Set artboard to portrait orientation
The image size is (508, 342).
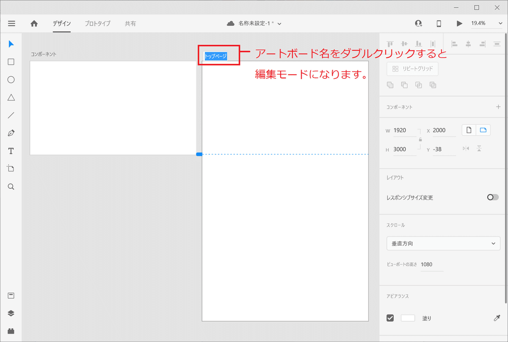469,130
